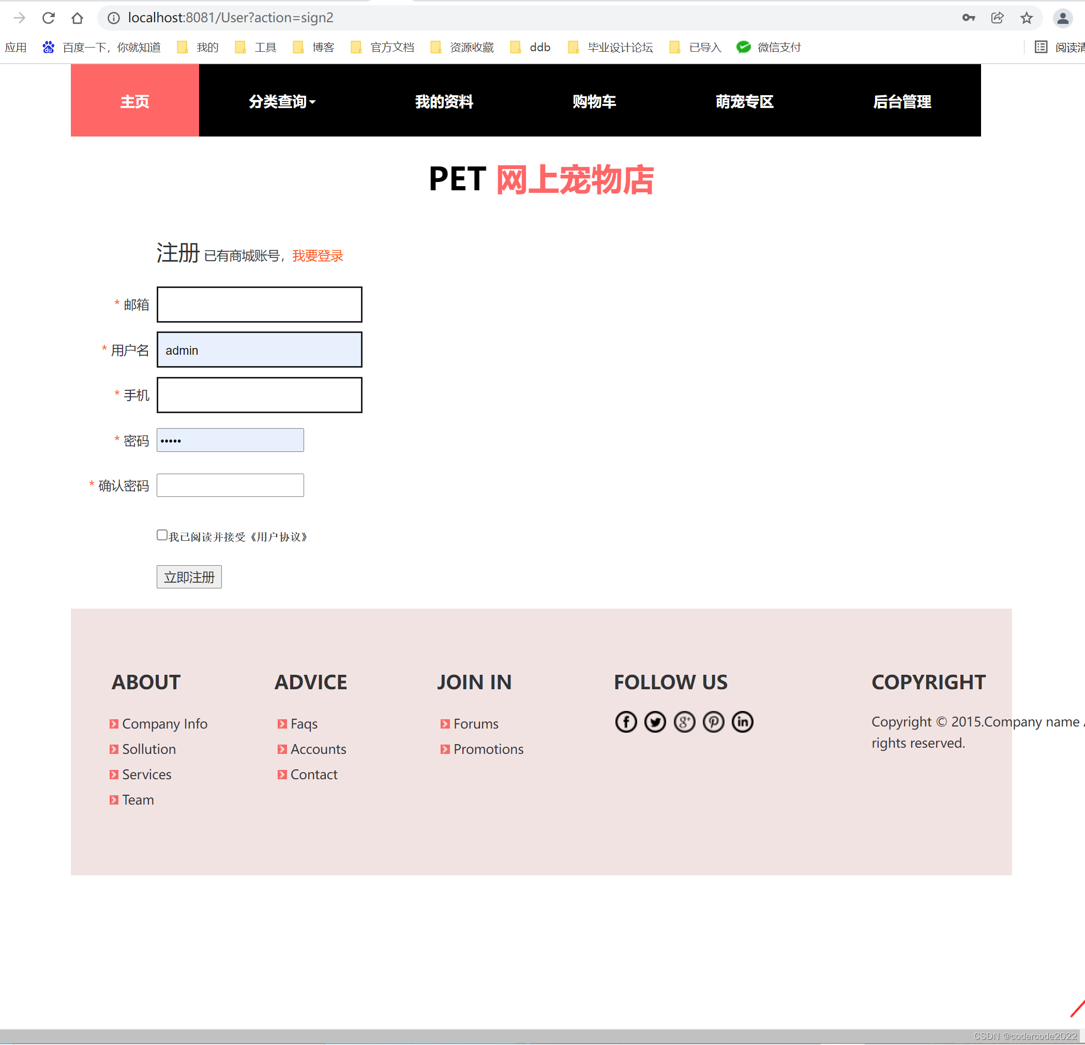Expand the 分类查询 dropdown menu

tap(282, 101)
